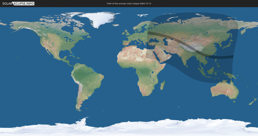Open the SOLAR-ECLIPSE.INFO logo link
Image resolution: width=258 pixels, height=136 pixels.
18,4
